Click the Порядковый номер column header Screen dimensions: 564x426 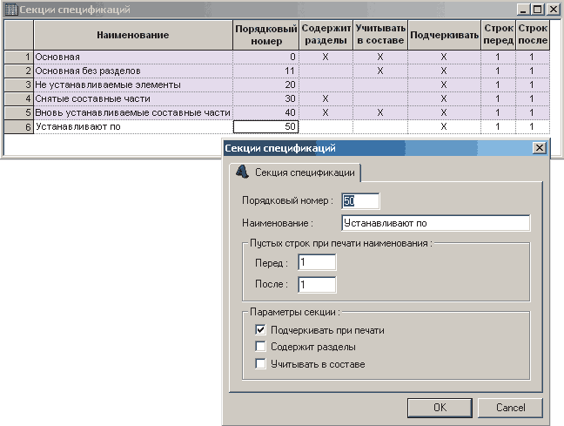(x=266, y=35)
